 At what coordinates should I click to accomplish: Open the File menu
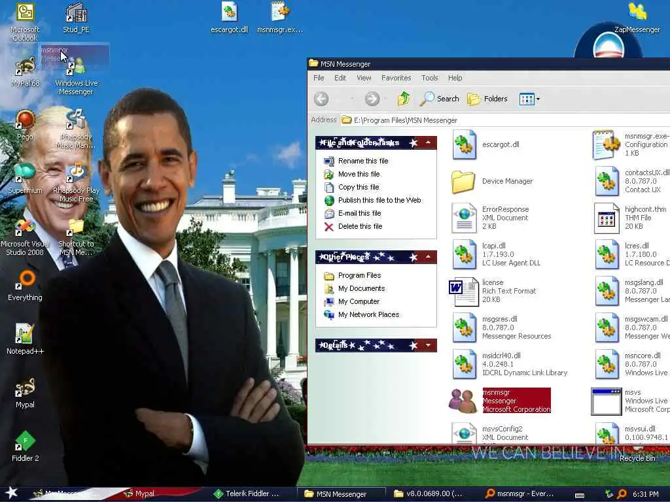pos(319,78)
